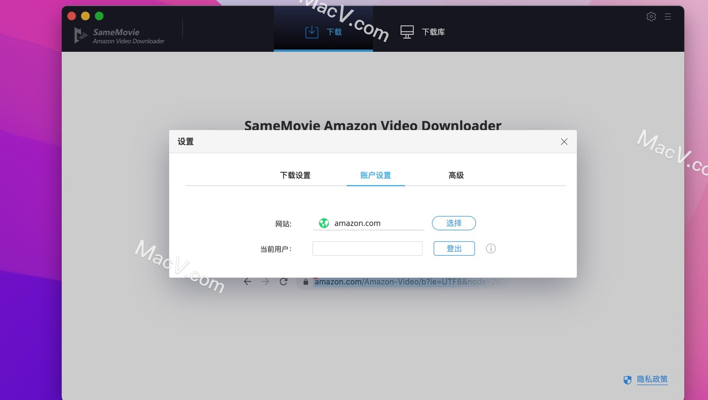Open the 下载库 tab

[x=423, y=32]
